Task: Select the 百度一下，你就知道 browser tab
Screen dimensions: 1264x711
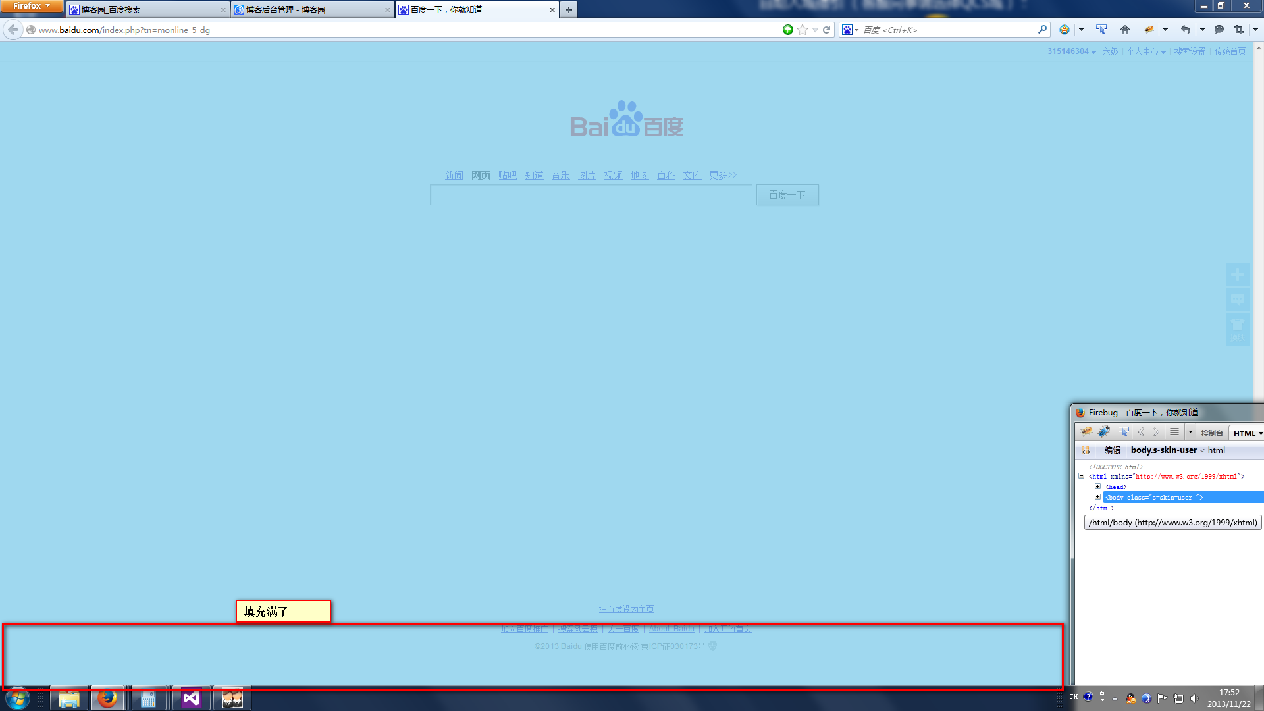Action: pyautogui.click(x=477, y=9)
